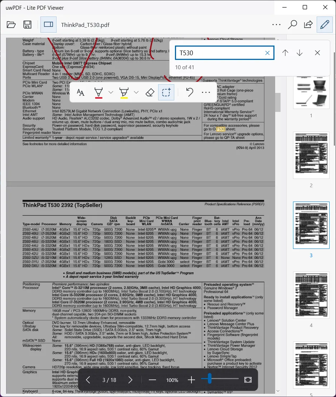336x397 pixels.
Task: Fit page to window icon
Action: coord(248,380)
